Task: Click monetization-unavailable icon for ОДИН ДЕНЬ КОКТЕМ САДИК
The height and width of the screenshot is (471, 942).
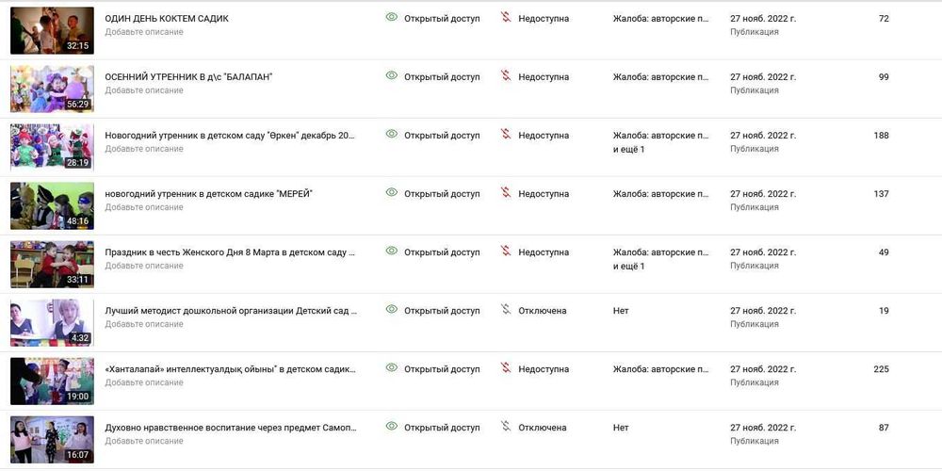Action: (506, 18)
